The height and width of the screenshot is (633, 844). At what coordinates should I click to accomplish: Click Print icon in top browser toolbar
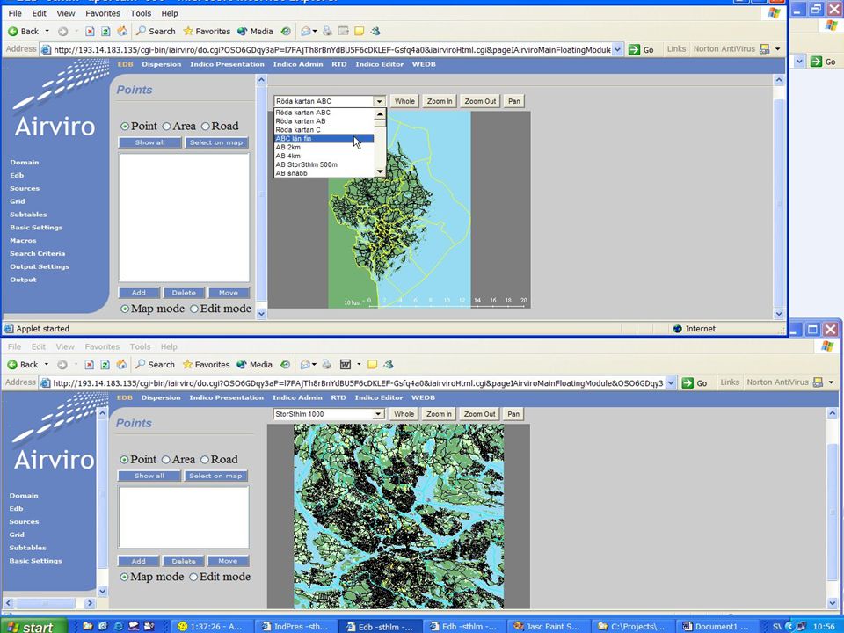tap(327, 32)
